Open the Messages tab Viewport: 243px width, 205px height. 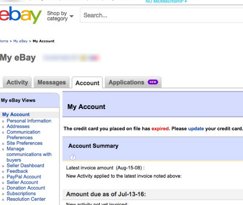pyautogui.click(x=52, y=82)
